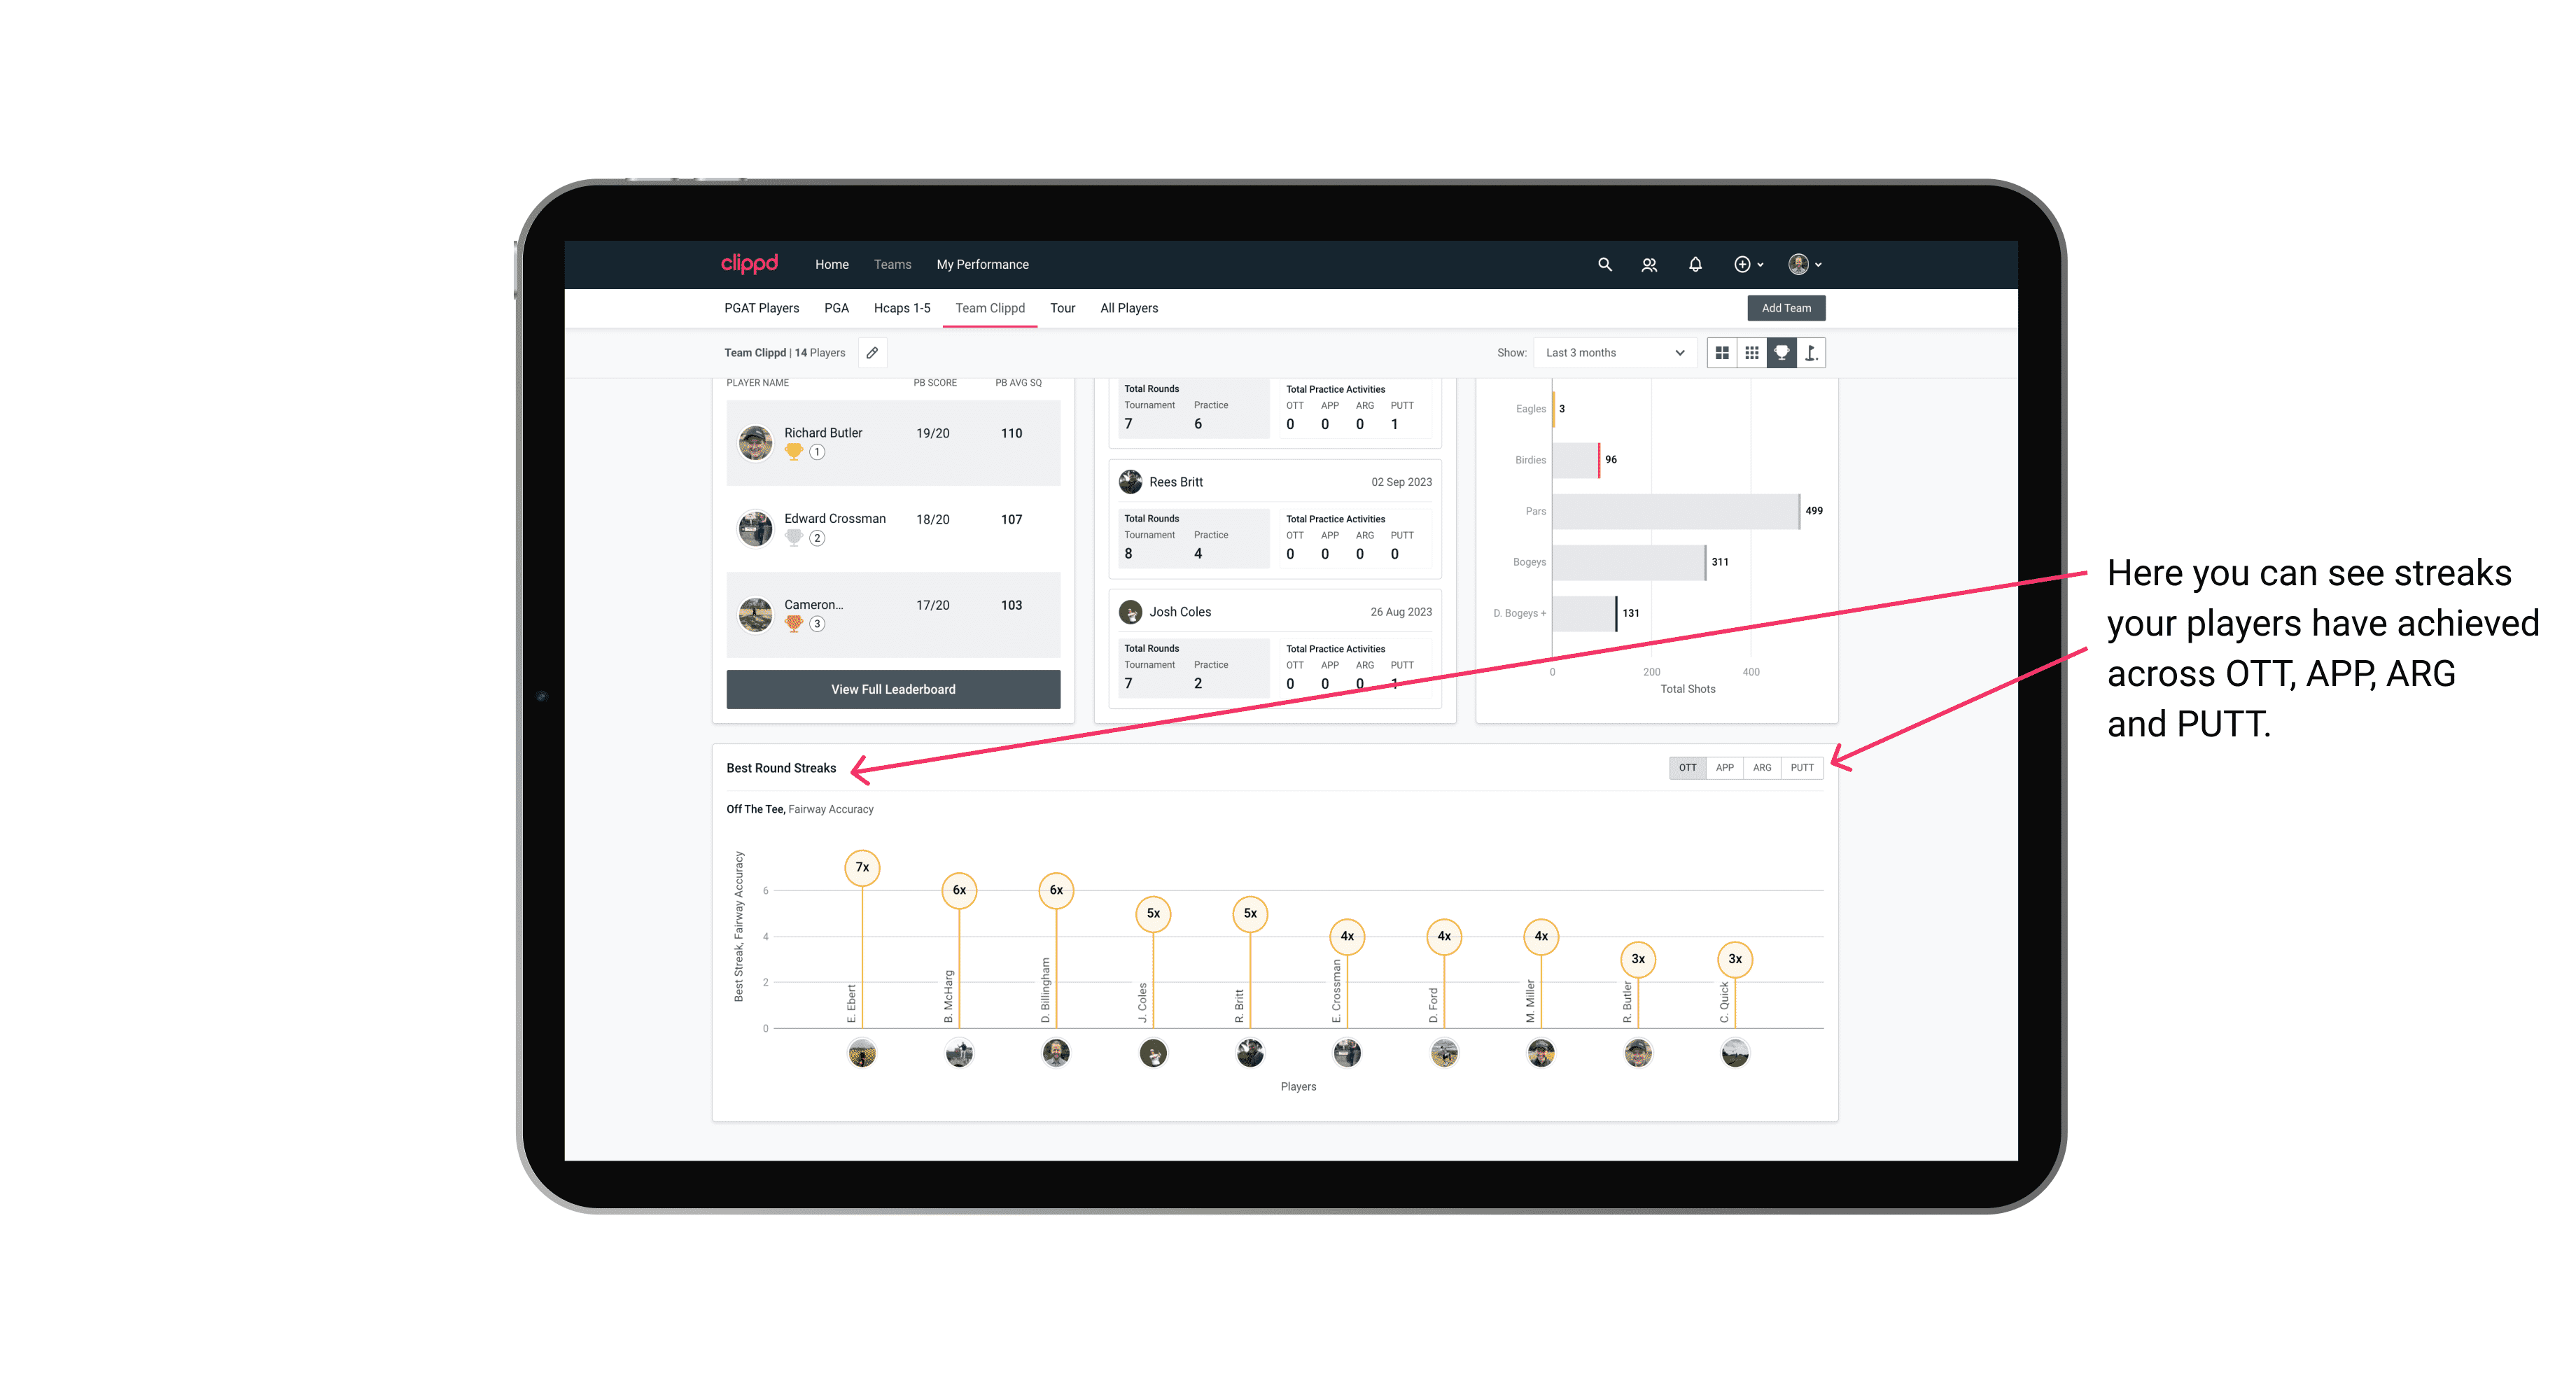2576x1386 pixels.
Task: Click the notifications bell icon
Action: 1694,263
